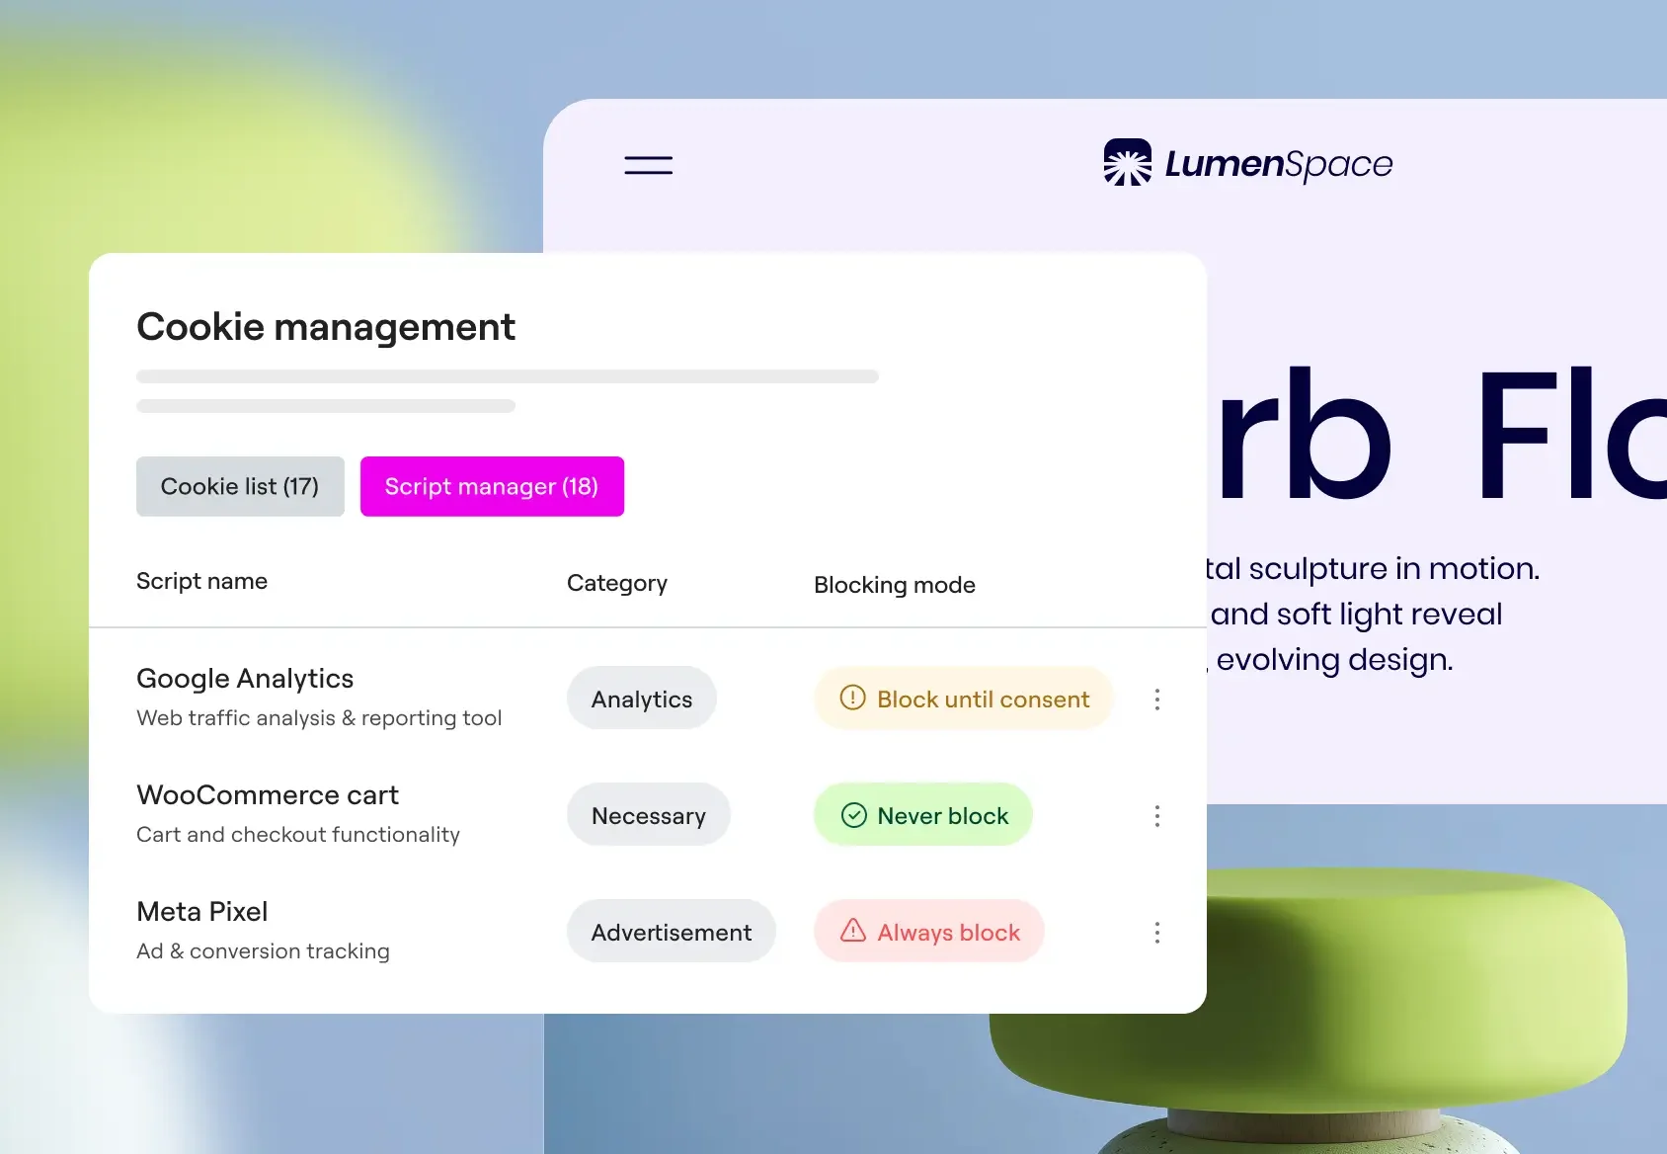Click the Blocking mode column header
Image resolution: width=1667 pixels, height=1154 pixels.
pyautogui.click(x=895, y=585)
